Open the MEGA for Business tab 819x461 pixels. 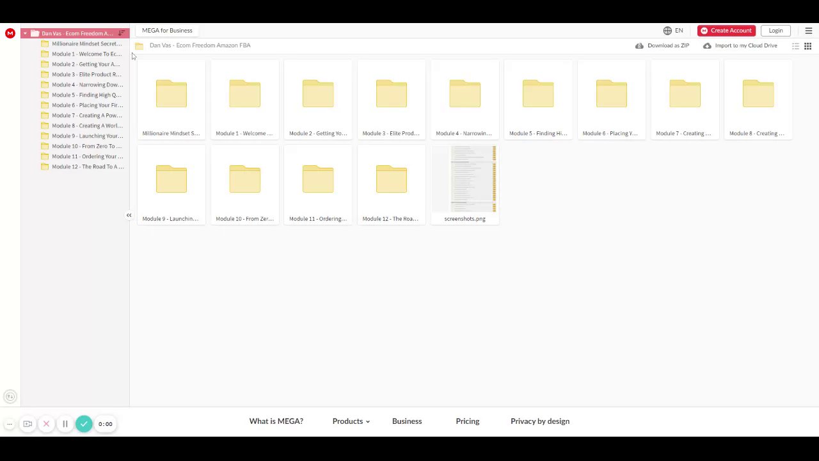click(x=167, y=31)
